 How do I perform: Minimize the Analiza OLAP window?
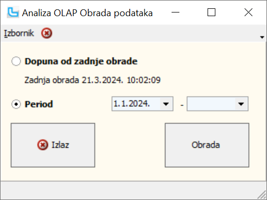coord(175,12)
